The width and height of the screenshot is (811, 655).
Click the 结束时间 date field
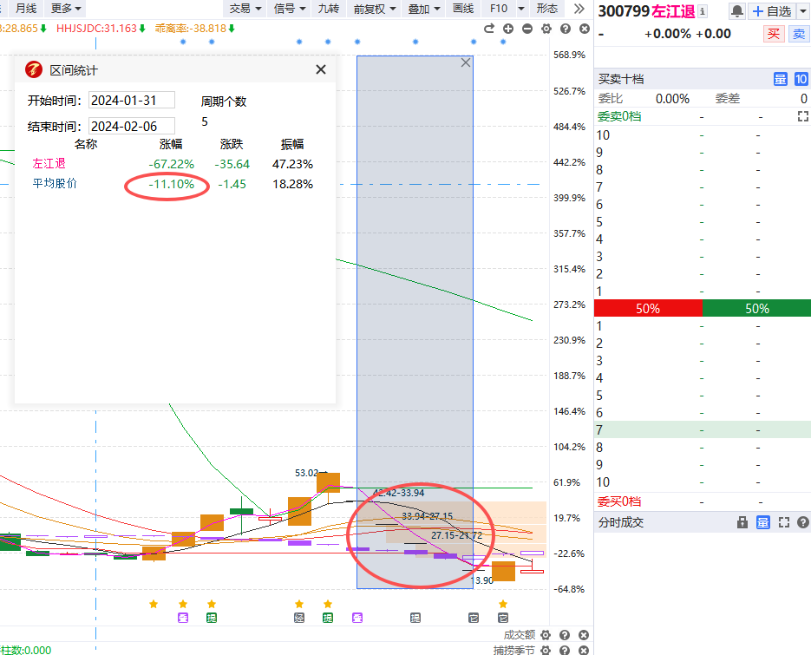(131, 126)
